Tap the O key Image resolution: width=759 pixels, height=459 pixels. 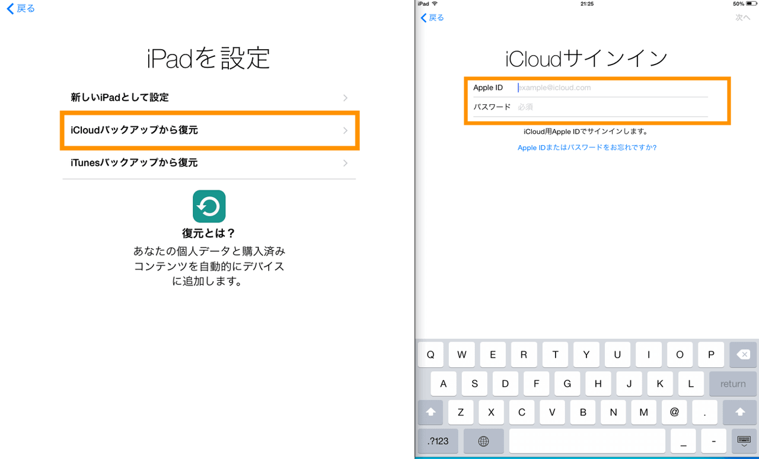click(680, 355)
